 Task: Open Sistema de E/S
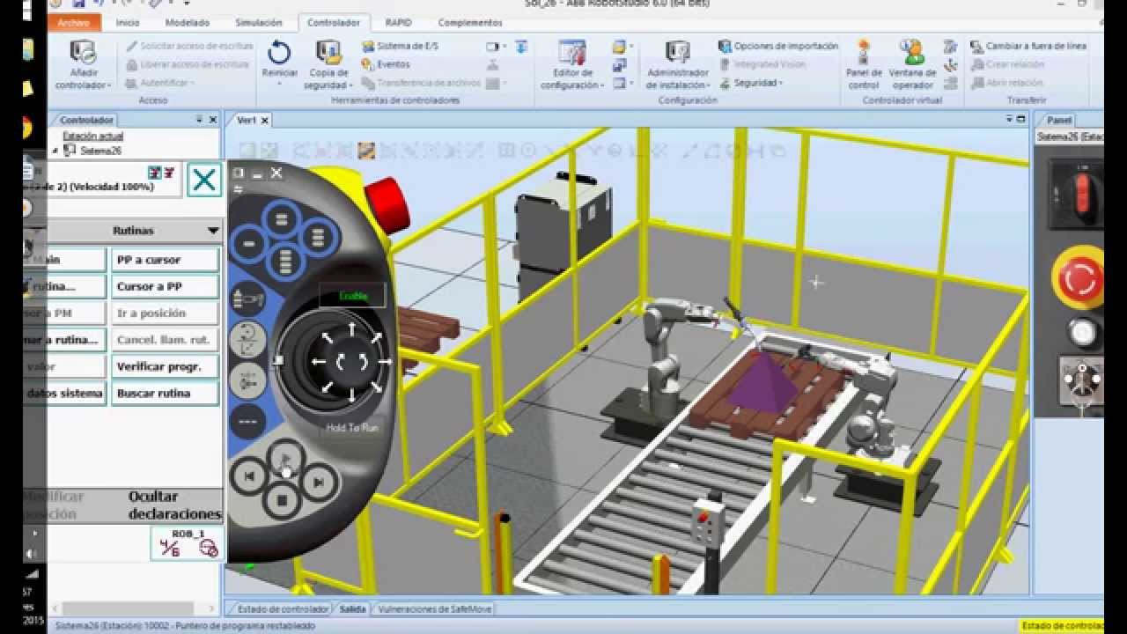[x=400, y=46]
